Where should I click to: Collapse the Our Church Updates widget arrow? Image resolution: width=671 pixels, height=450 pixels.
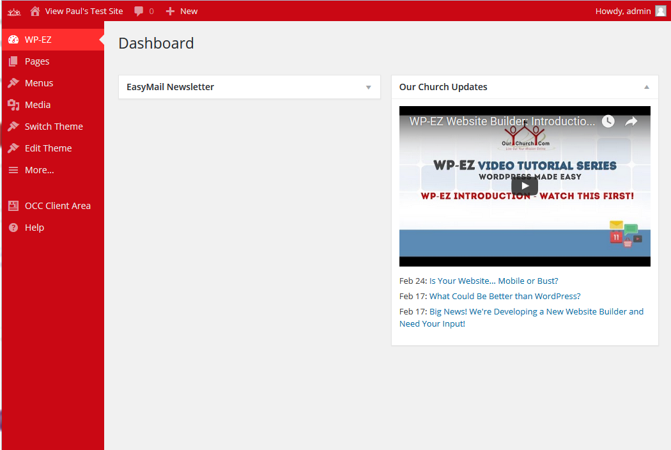[647, 87]
